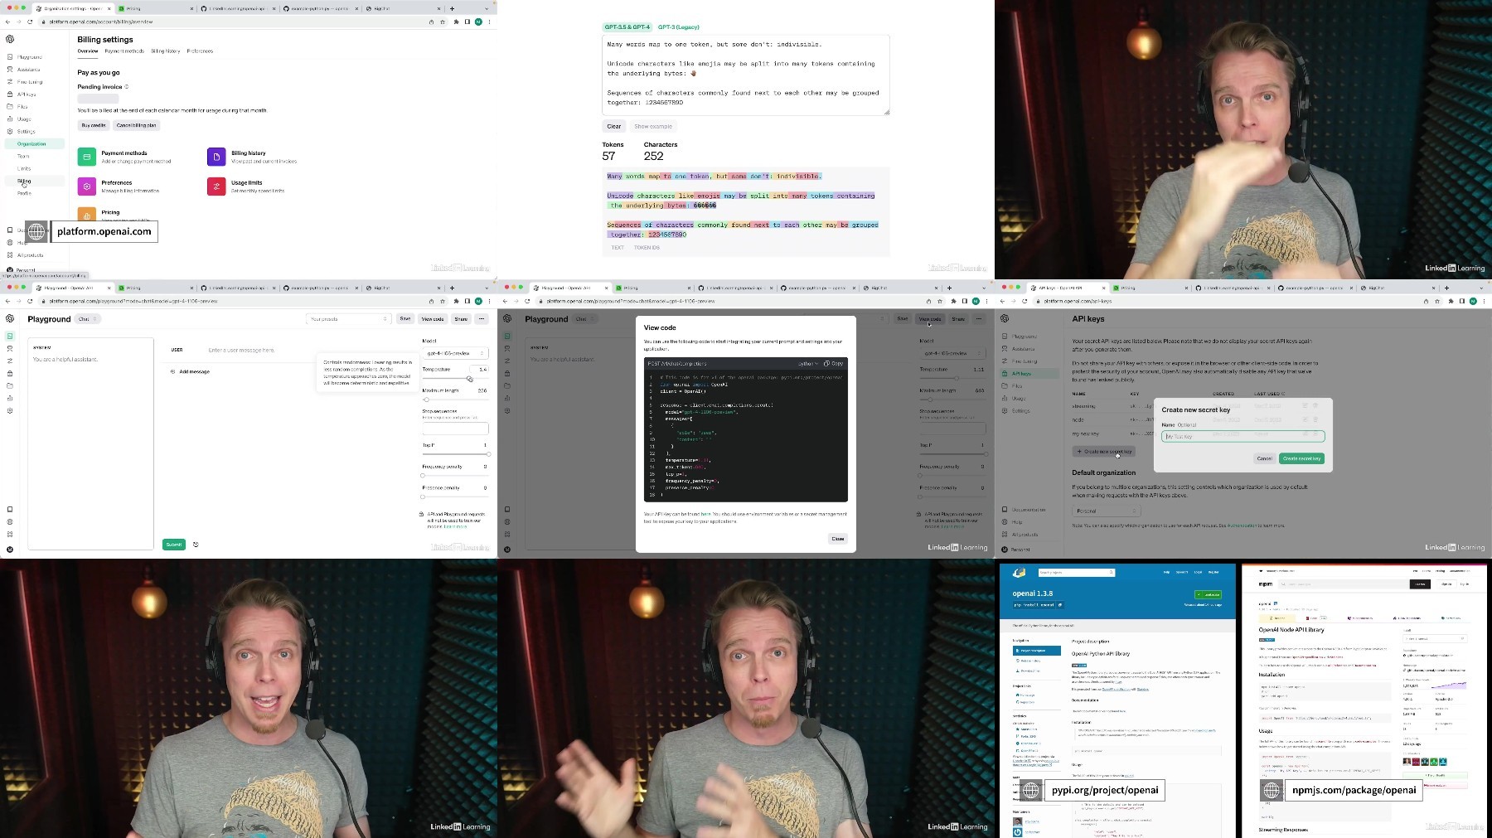Open new tab in API keys browser window
The height and width of the screenshot is (838, 1492).
(1446, 288)
